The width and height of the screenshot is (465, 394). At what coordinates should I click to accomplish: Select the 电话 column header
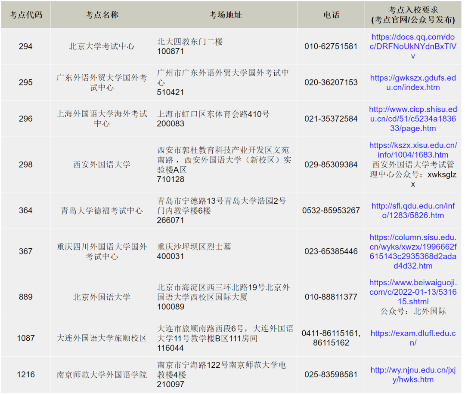pos(331,15)
